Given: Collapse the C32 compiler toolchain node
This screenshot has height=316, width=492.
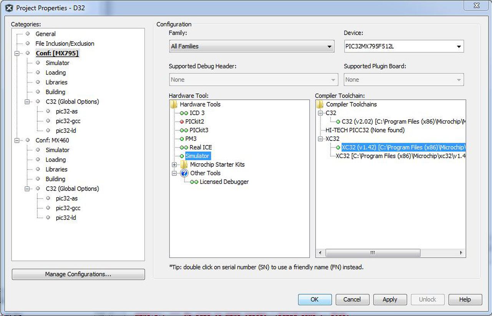Looking at the screenshot, I should [x=320, y=113].
